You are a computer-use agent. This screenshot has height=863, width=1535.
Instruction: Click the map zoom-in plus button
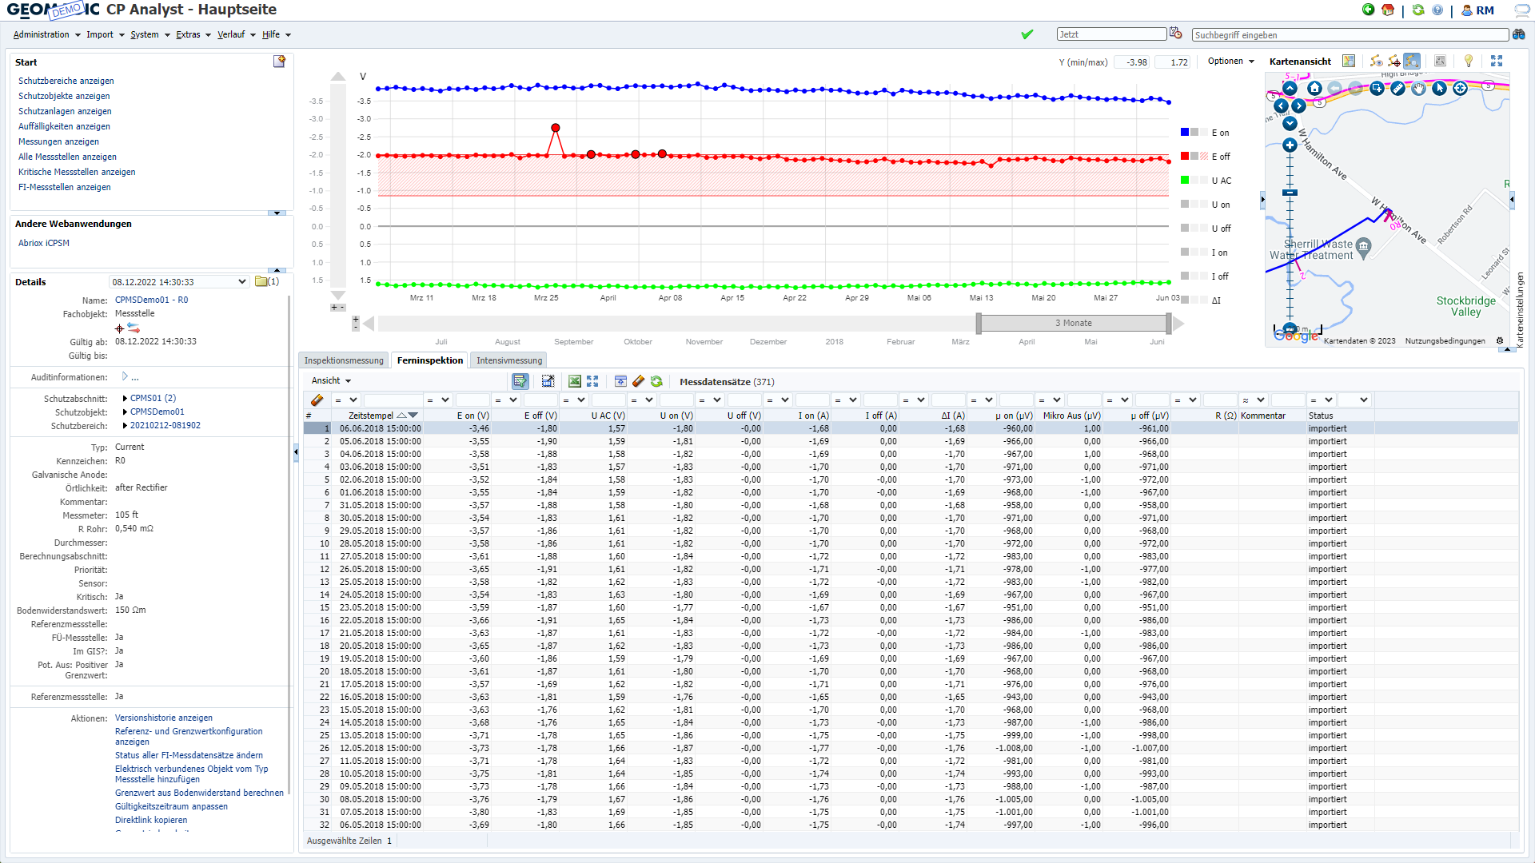pyautogui.click(x=1290, y=145)
